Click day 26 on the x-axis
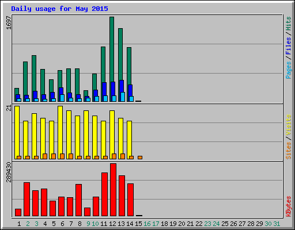 [x=233, y=224]
